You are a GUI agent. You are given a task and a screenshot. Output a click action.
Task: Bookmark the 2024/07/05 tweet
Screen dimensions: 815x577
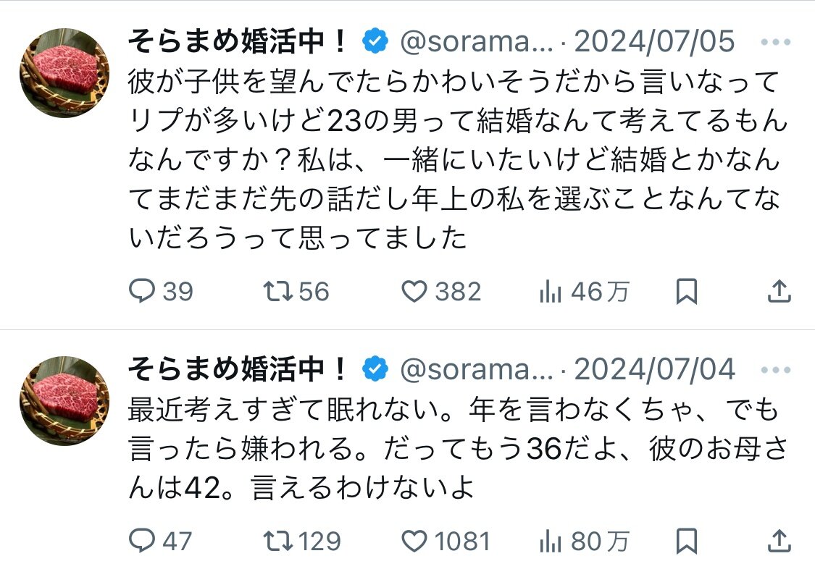click(686, 292)
